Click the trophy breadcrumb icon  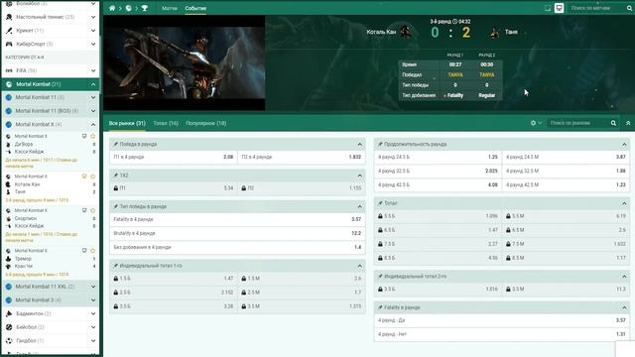pos(145,8)
